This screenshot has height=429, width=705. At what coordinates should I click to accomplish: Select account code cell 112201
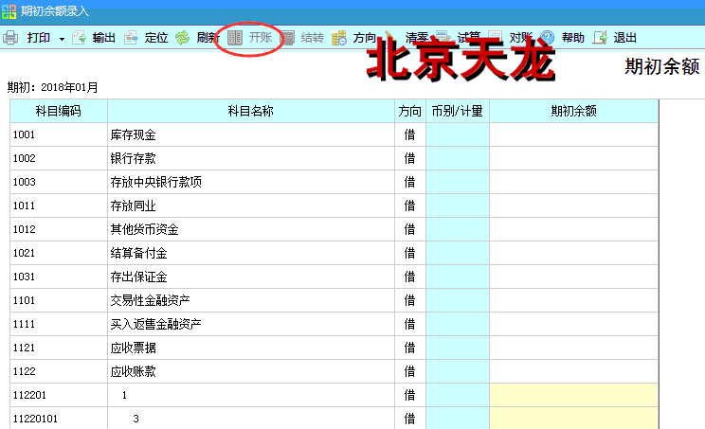click(x=59, y=395)
